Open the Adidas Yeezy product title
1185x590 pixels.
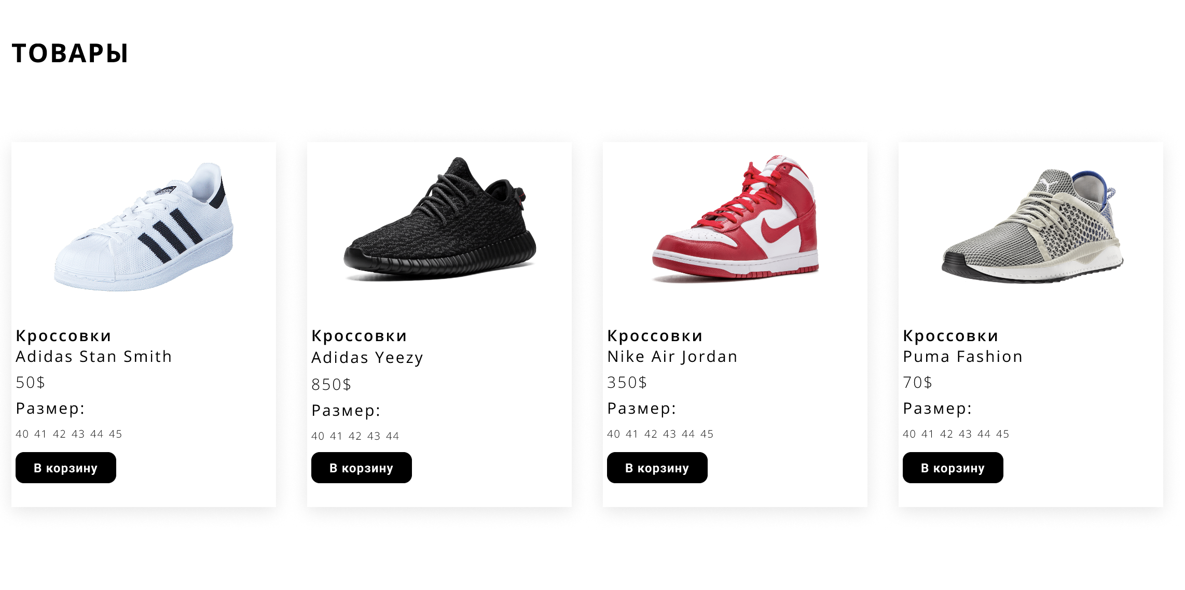click(x=367, y=346)
